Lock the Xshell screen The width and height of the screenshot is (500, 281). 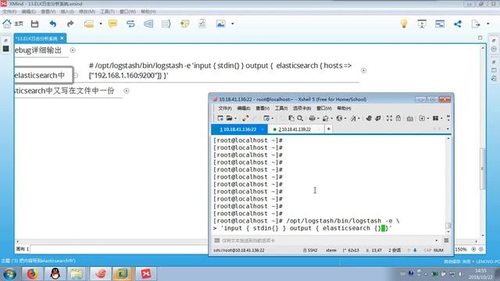point(398,118)
